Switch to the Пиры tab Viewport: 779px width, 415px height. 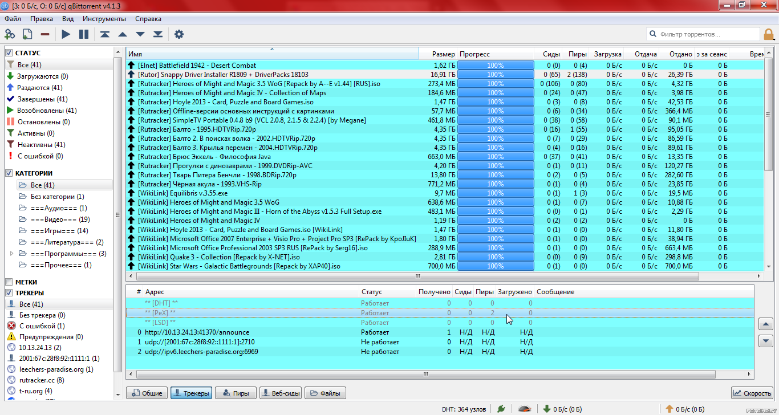point(235,393)
